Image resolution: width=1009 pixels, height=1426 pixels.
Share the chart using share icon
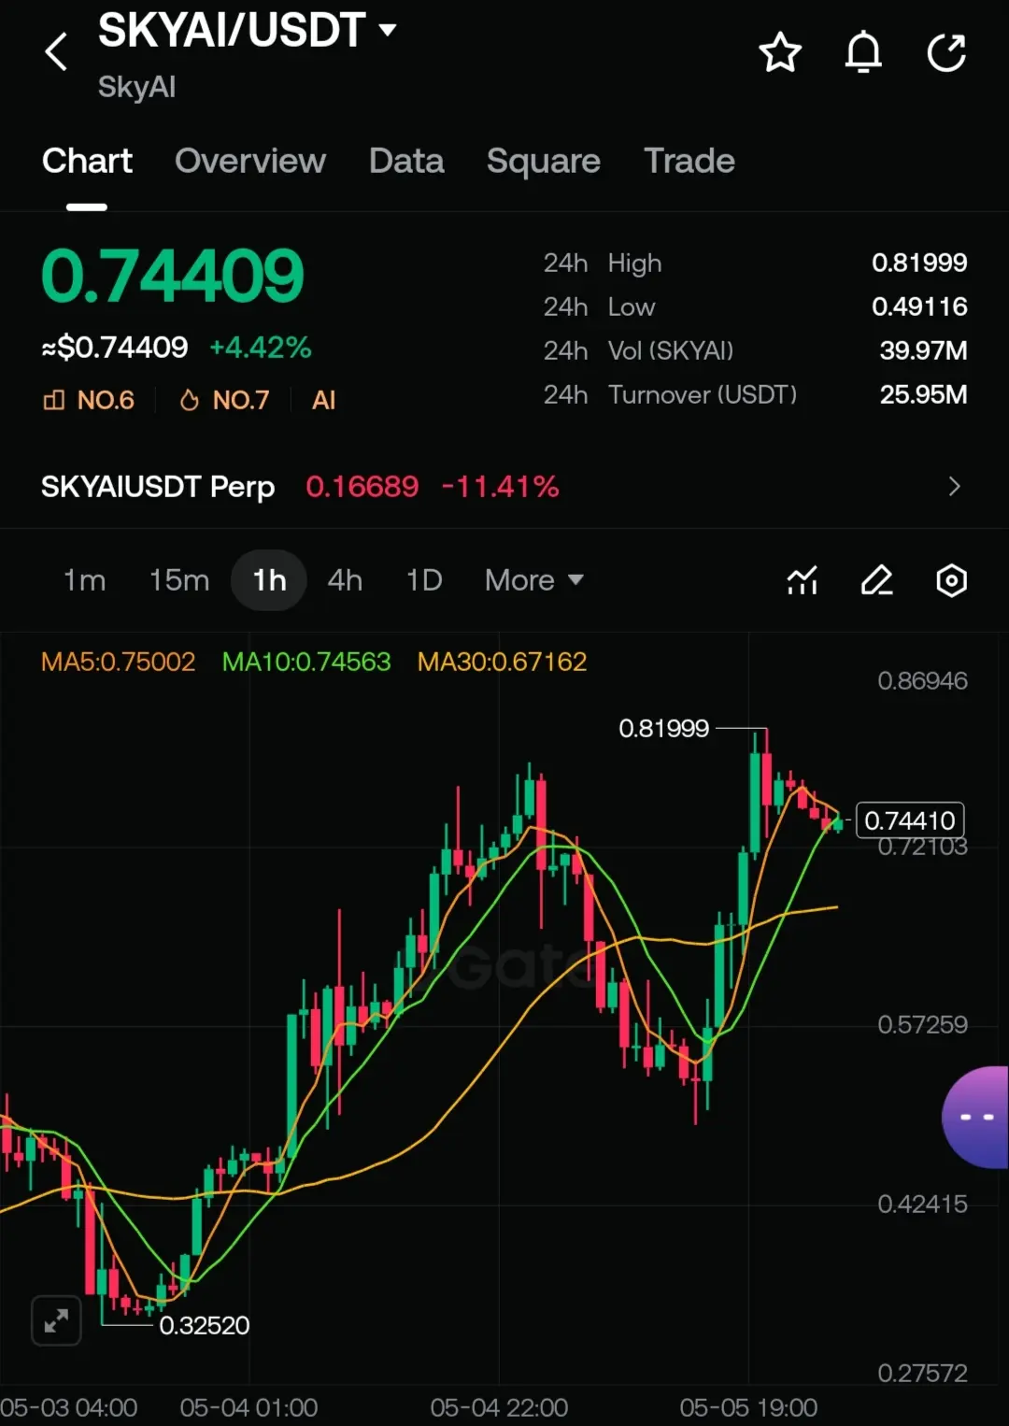coord(946,52)
